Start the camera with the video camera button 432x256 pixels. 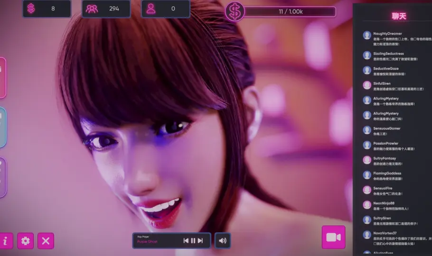pyautogui.click(x=333, y=237)
